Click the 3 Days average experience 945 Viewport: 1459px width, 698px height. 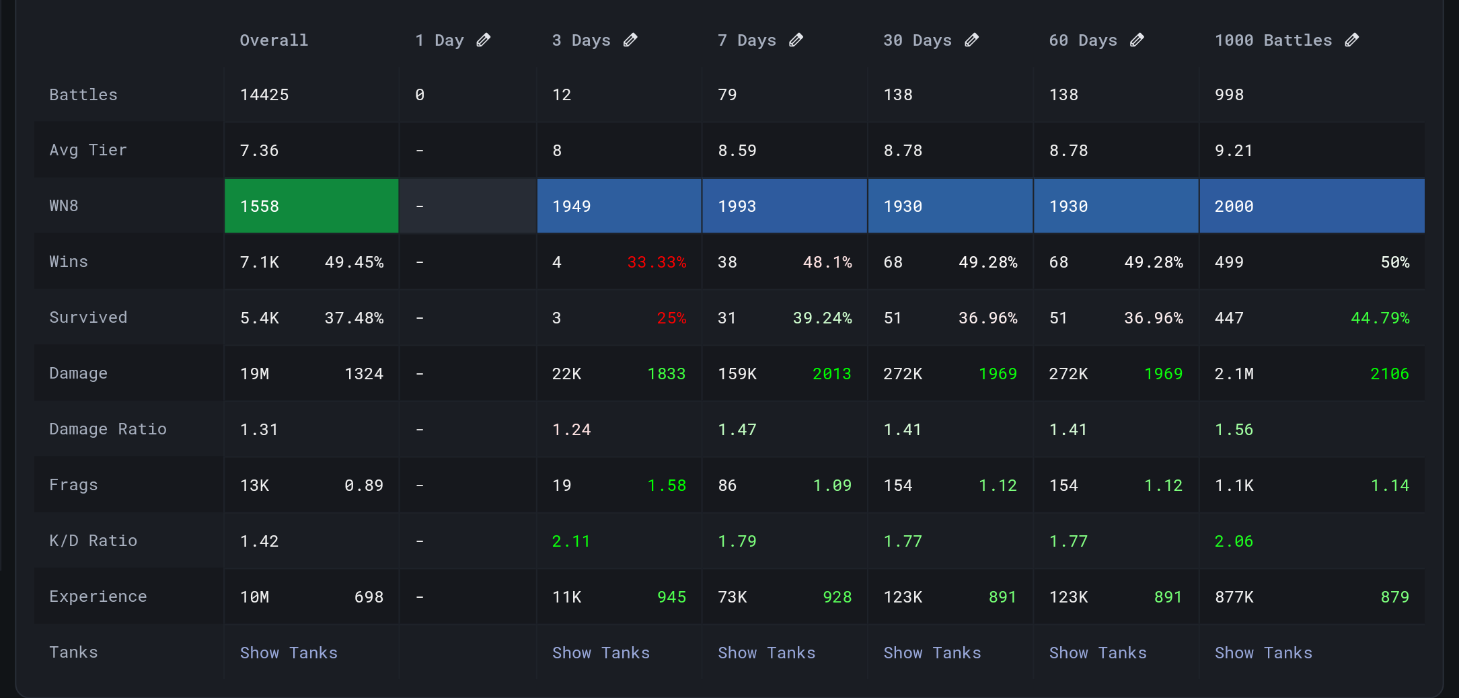tap(671, 597)
